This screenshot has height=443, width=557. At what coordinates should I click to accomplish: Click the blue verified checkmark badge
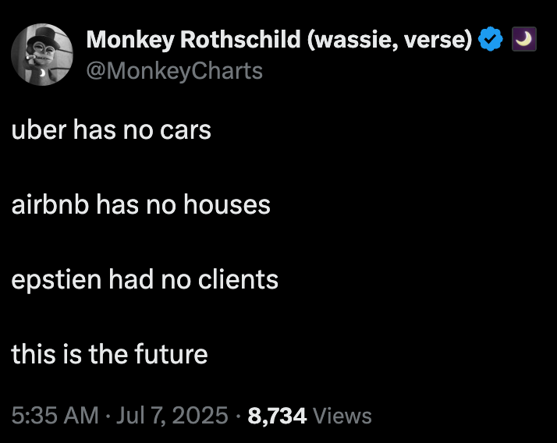click(x=490, y=39)
